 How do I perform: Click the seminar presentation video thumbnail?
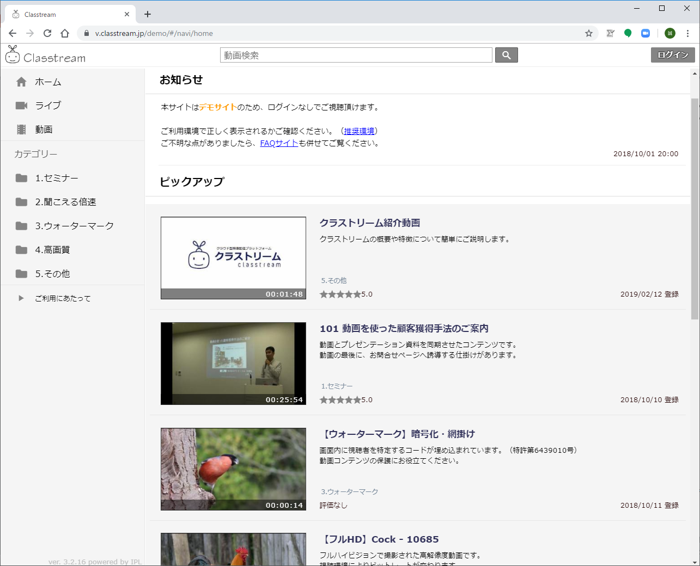233,364
